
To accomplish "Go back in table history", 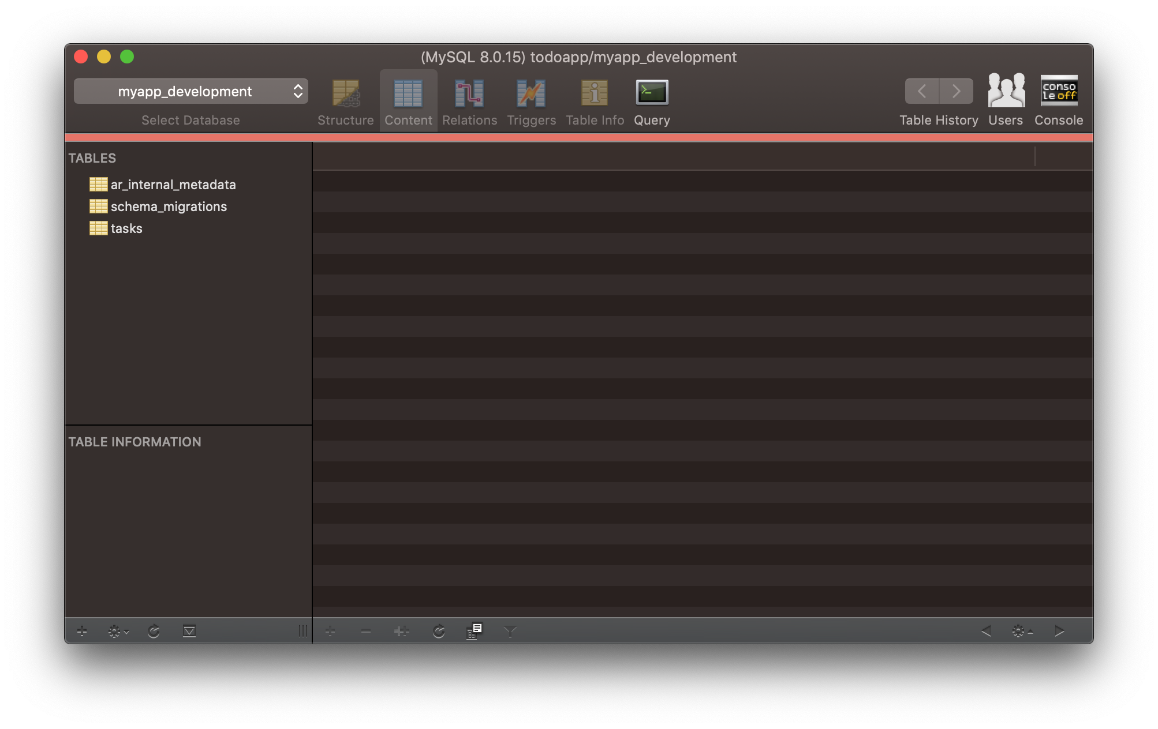I will 922,91.
